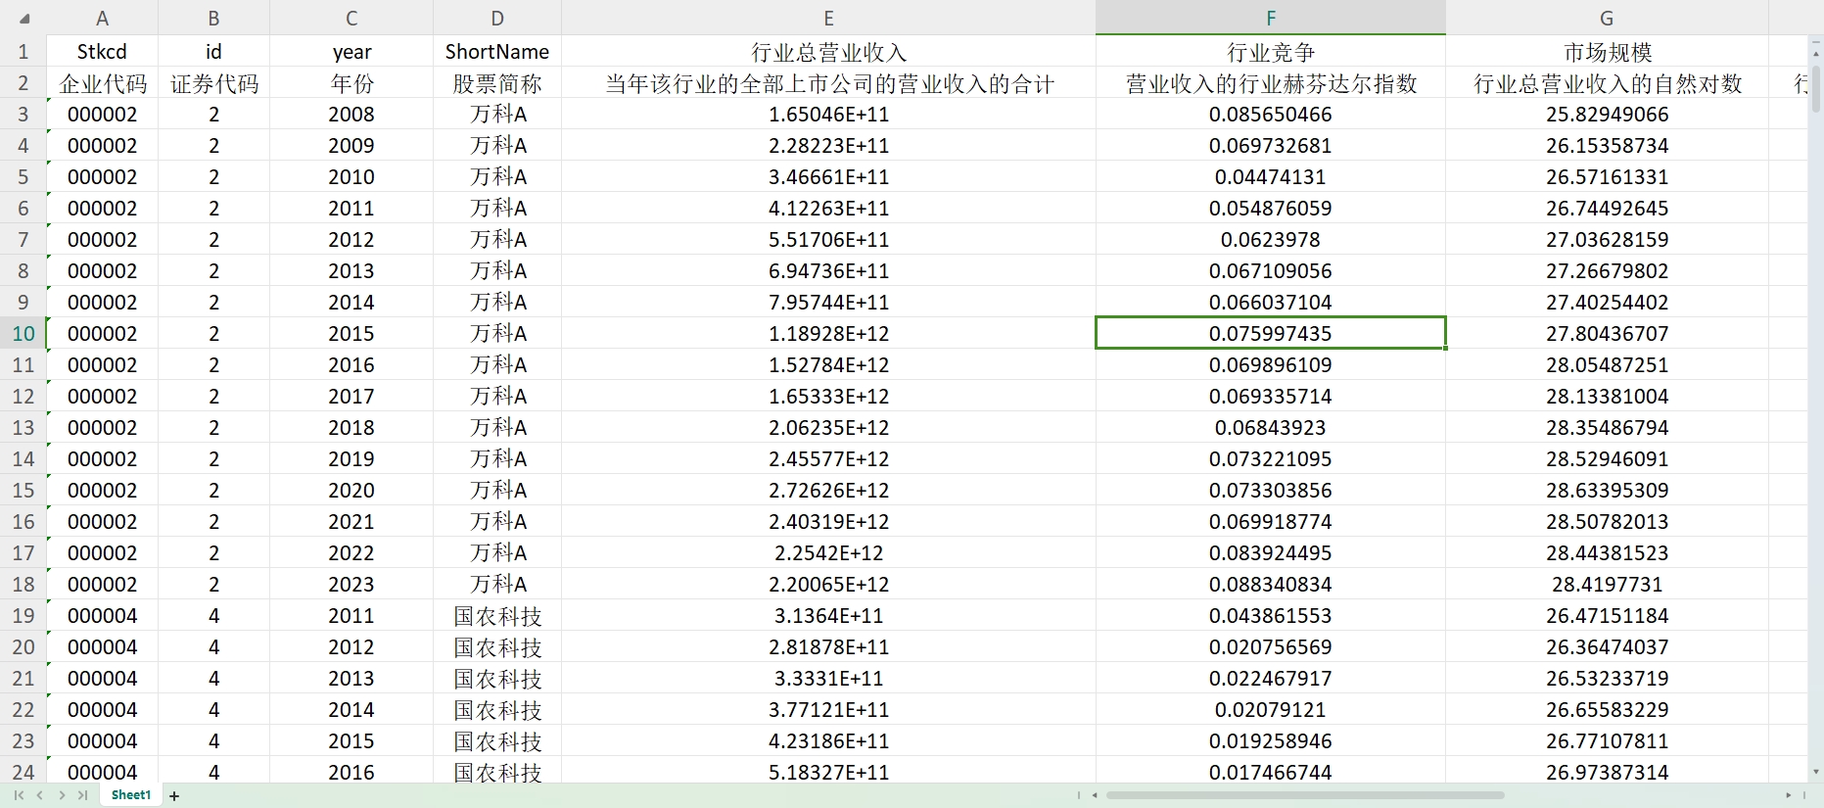Select column C header

click(x=351, y=18)
